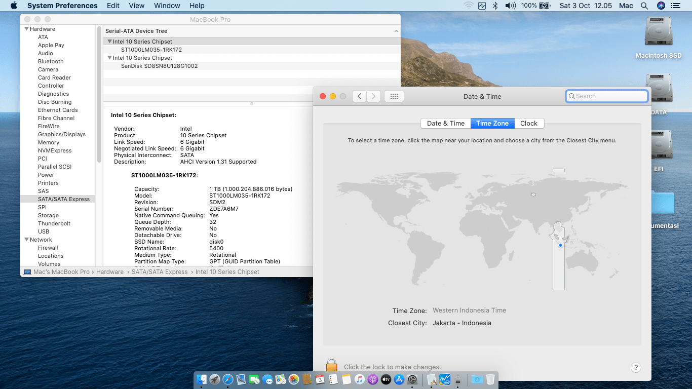Screen dimensions: 692x389
Task: Open Messages from the Dock
Action: click(x=267, y=379)
